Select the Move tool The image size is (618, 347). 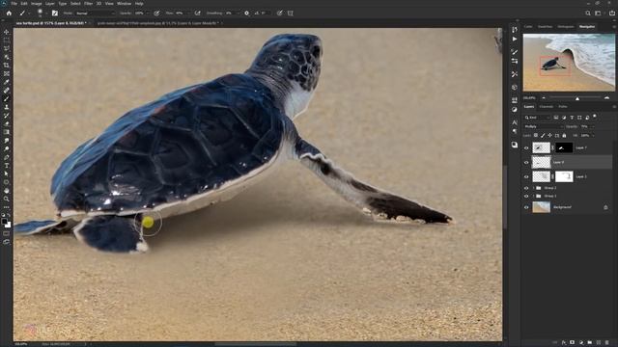click(7, 32)
